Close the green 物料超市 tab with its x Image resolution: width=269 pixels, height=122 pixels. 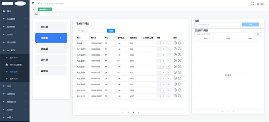tap(50, 10)
